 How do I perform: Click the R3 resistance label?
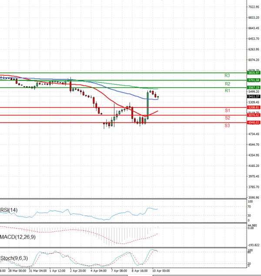[x=227, y=76]
